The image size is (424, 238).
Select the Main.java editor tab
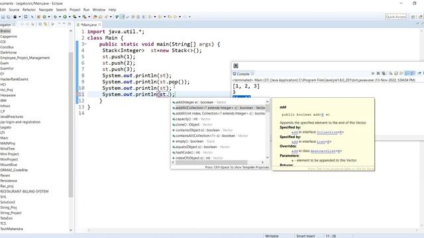[88, 24]
